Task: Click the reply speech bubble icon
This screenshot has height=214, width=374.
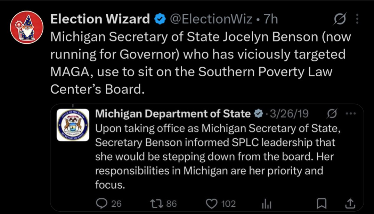Action: point(101,204)
